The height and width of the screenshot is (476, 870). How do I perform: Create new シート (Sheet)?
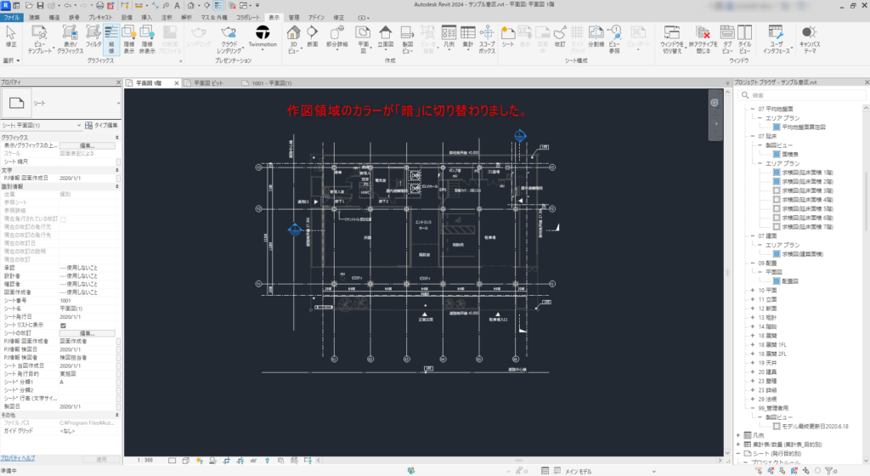click(x=508, y=37)
